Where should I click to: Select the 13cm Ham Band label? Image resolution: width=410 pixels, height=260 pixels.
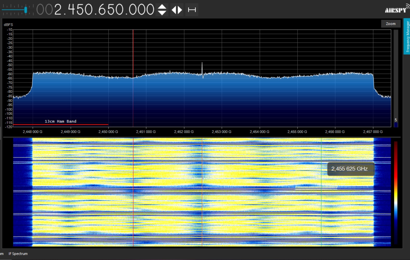(61, 121)
